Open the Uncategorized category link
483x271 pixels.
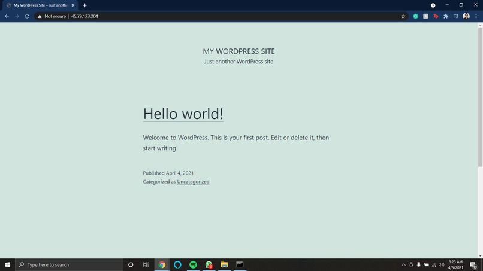[x=193, y=182]
